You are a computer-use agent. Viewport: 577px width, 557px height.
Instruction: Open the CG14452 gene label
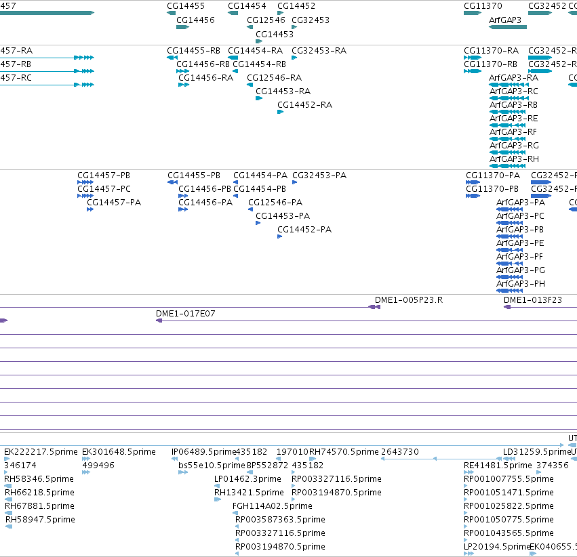[296, 6]
